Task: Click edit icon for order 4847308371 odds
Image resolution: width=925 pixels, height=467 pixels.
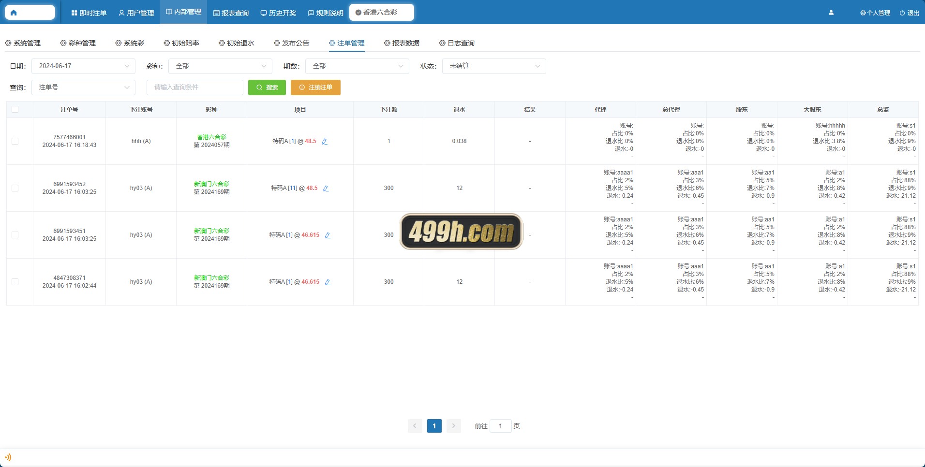Action: (328, 282)
